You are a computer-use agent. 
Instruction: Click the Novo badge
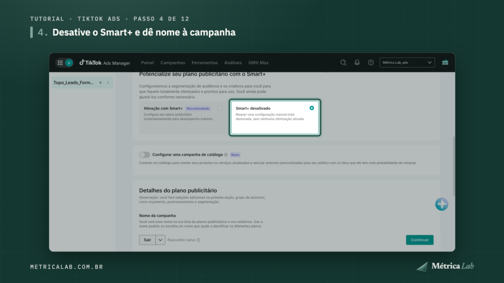coord(235,155)
